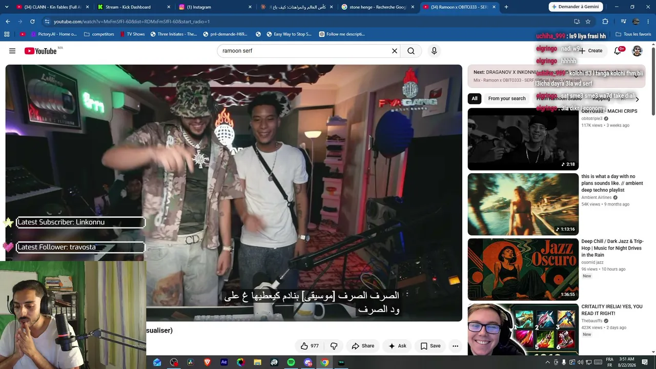Go back to the previous page
This screenshot has height=369, width=656.
tap(8, 22)
